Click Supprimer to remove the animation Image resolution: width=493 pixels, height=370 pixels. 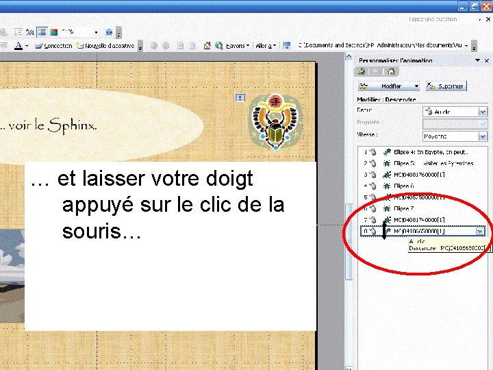[x=446, y=86]
